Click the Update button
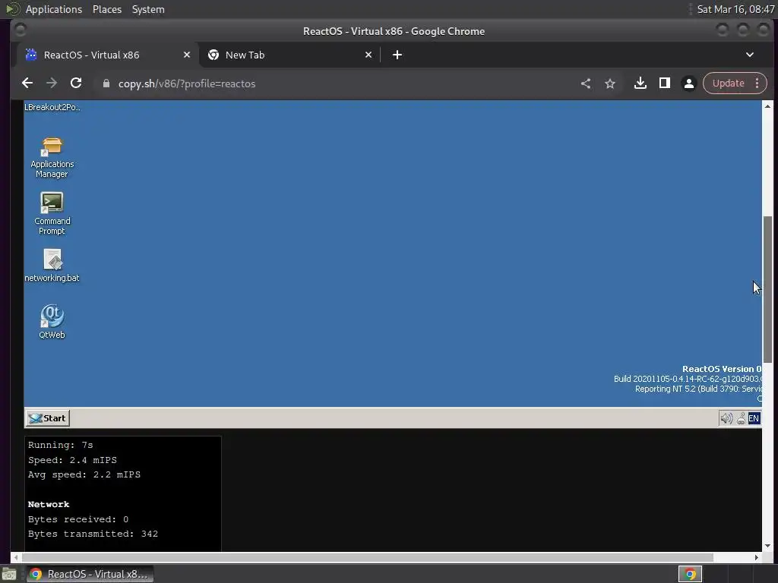Viewport: 778px width, 583px height. [x=728, y=84]
